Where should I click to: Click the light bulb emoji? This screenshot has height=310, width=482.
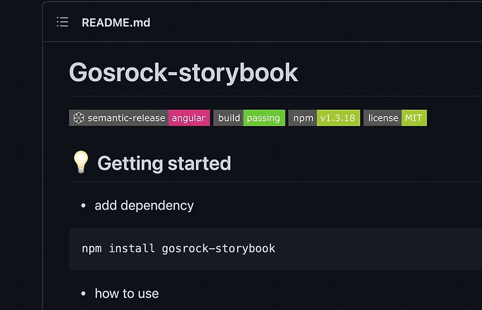click(81, 162)
